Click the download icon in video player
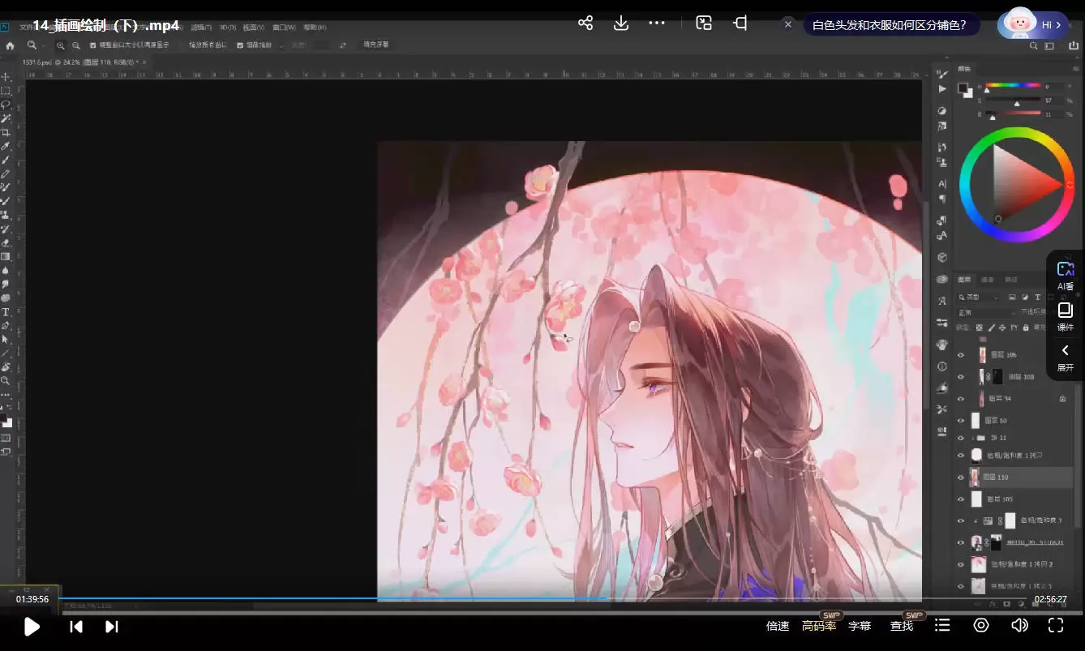The width and height of the screenshot is (1085, 651). [621, 23]
